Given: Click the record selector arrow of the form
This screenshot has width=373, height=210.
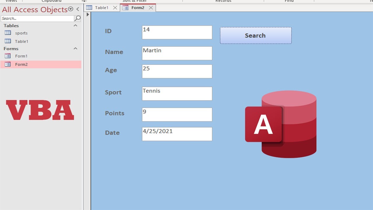Looking at the screenshot, I should [88, 14].
